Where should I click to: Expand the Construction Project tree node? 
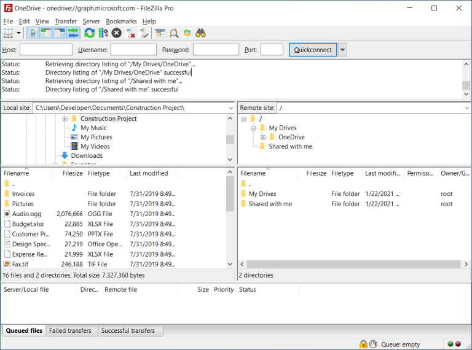tap(65, 119)
